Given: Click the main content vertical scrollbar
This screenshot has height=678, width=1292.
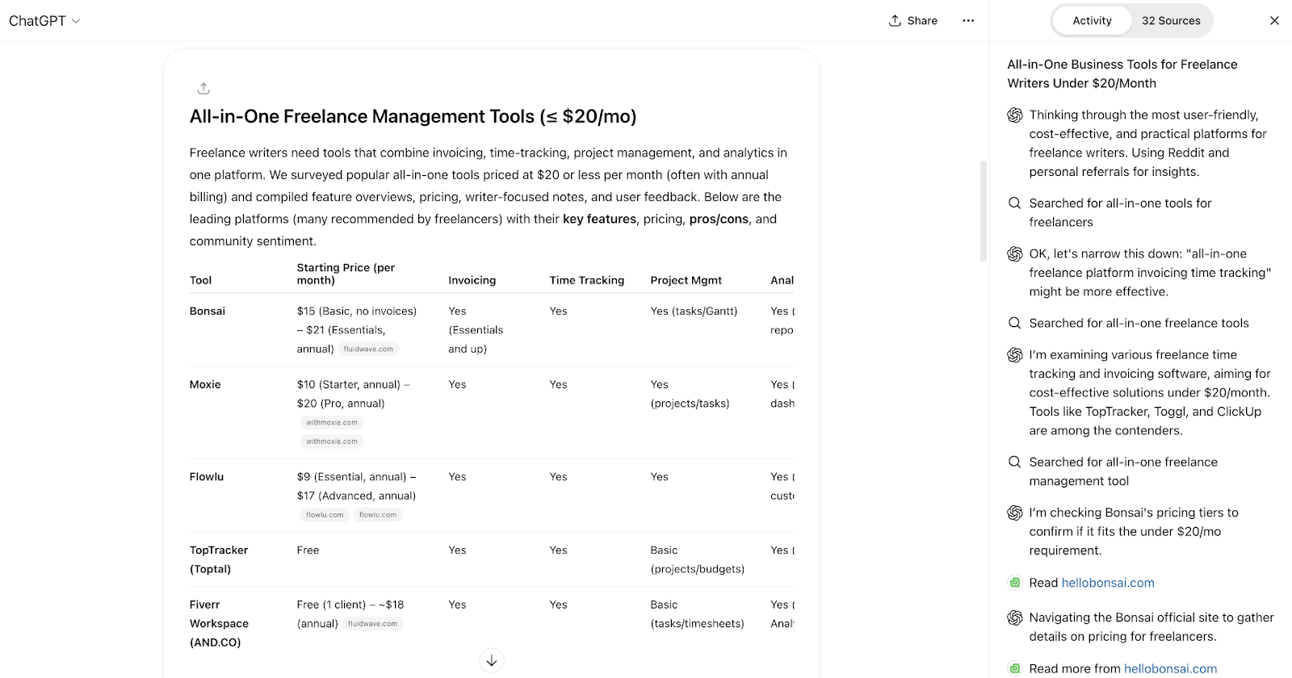Looking at the screenshot, I should [983, 211].
